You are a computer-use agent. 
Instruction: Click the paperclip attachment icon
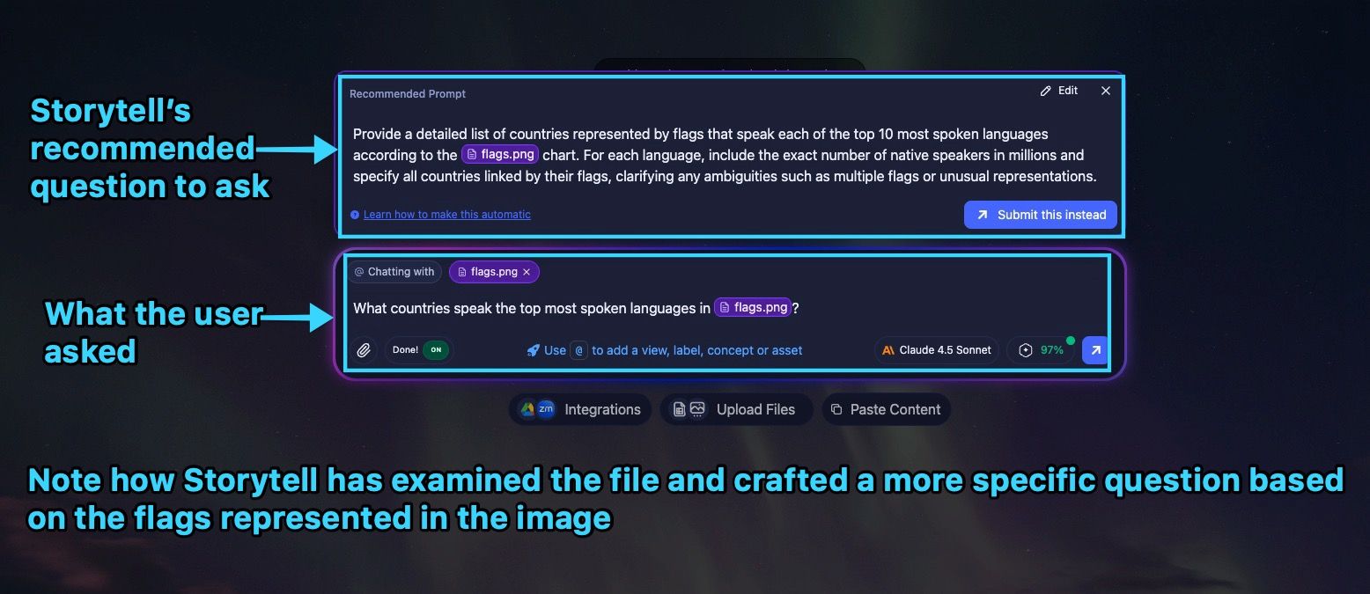pyautogui.click(x=364, y=350)
